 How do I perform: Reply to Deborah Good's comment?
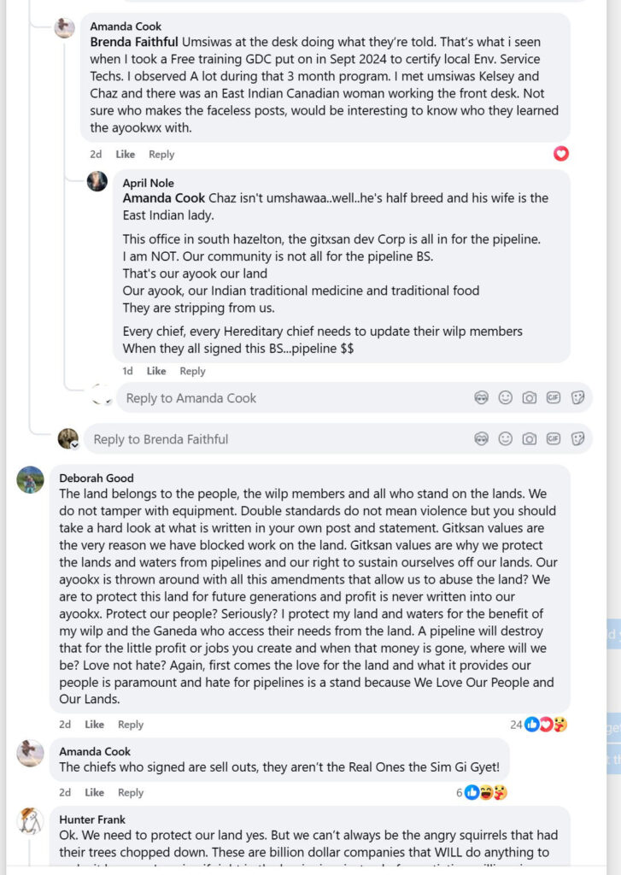[131, 725]
